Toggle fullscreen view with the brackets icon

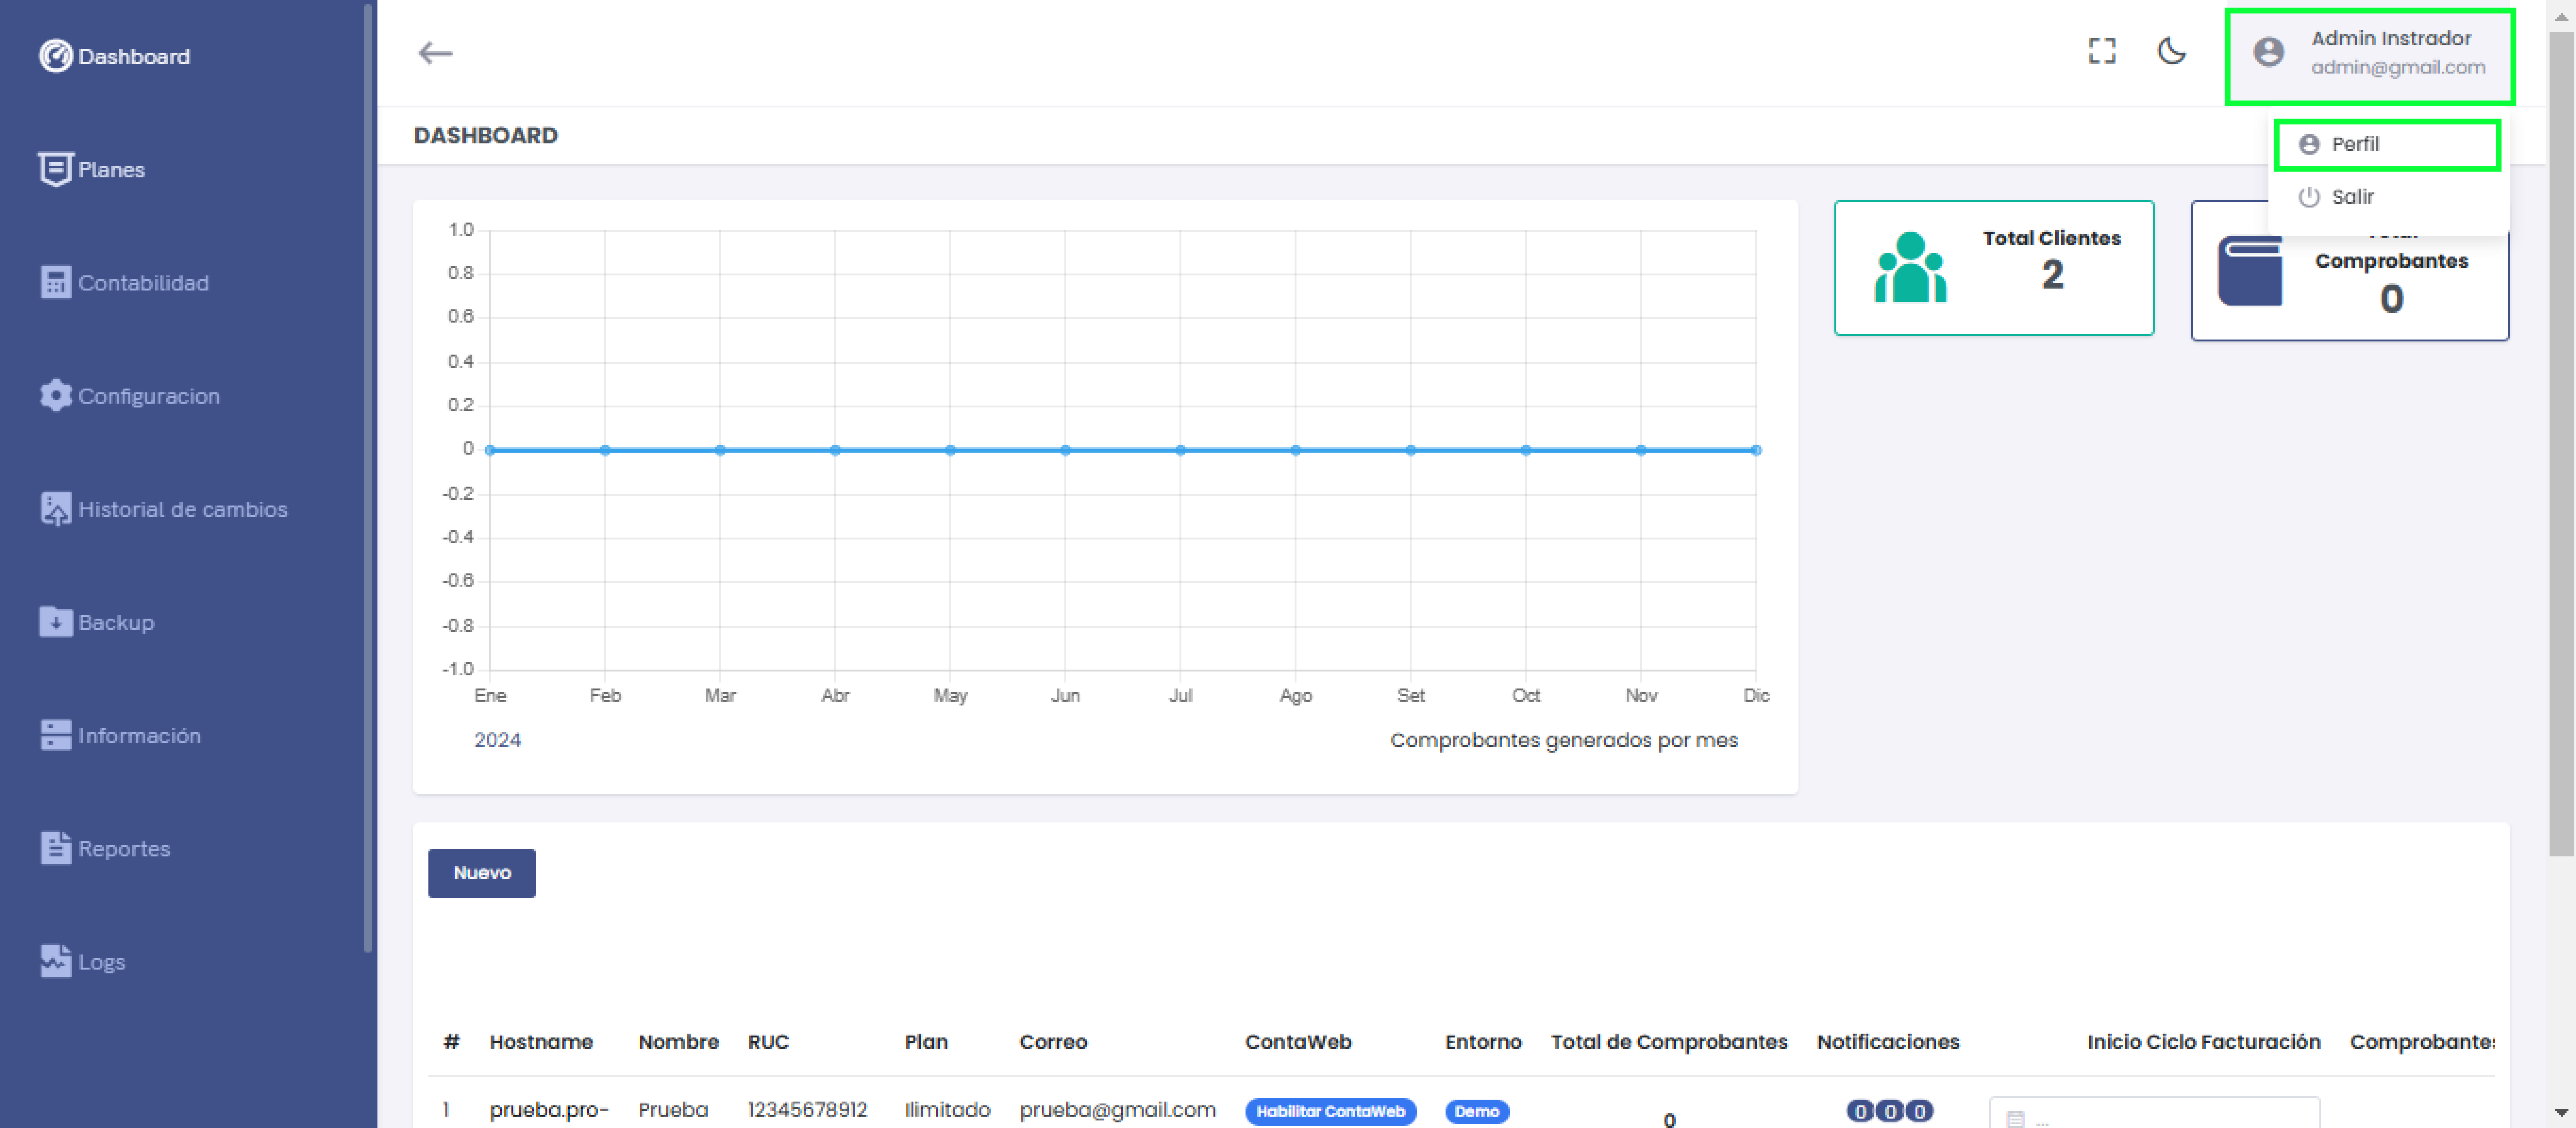click(2101, 51)
